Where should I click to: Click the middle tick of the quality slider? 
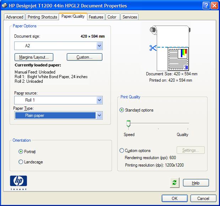coord(158,129)
